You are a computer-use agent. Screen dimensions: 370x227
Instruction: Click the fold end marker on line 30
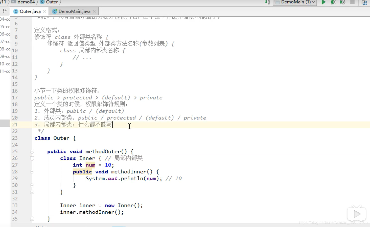point(32,185)
